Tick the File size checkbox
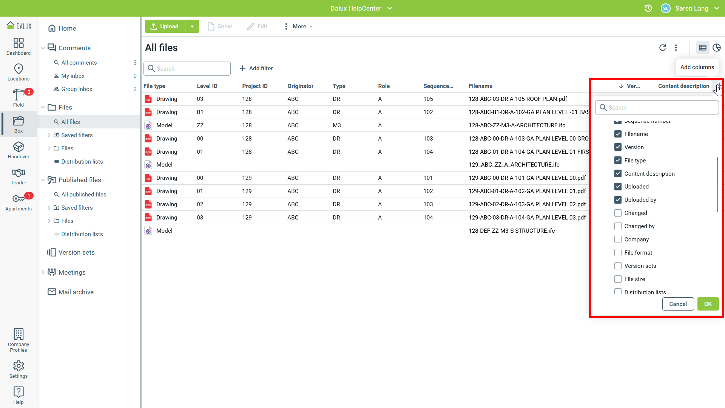 pyautogui.click(x=618, y=279)
